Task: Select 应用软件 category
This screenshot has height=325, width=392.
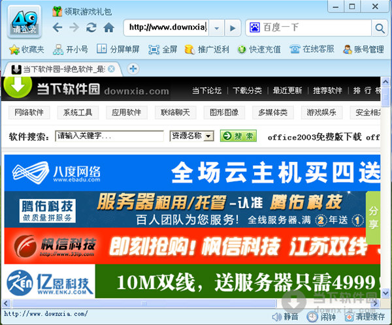Action: tap(127, 112)
